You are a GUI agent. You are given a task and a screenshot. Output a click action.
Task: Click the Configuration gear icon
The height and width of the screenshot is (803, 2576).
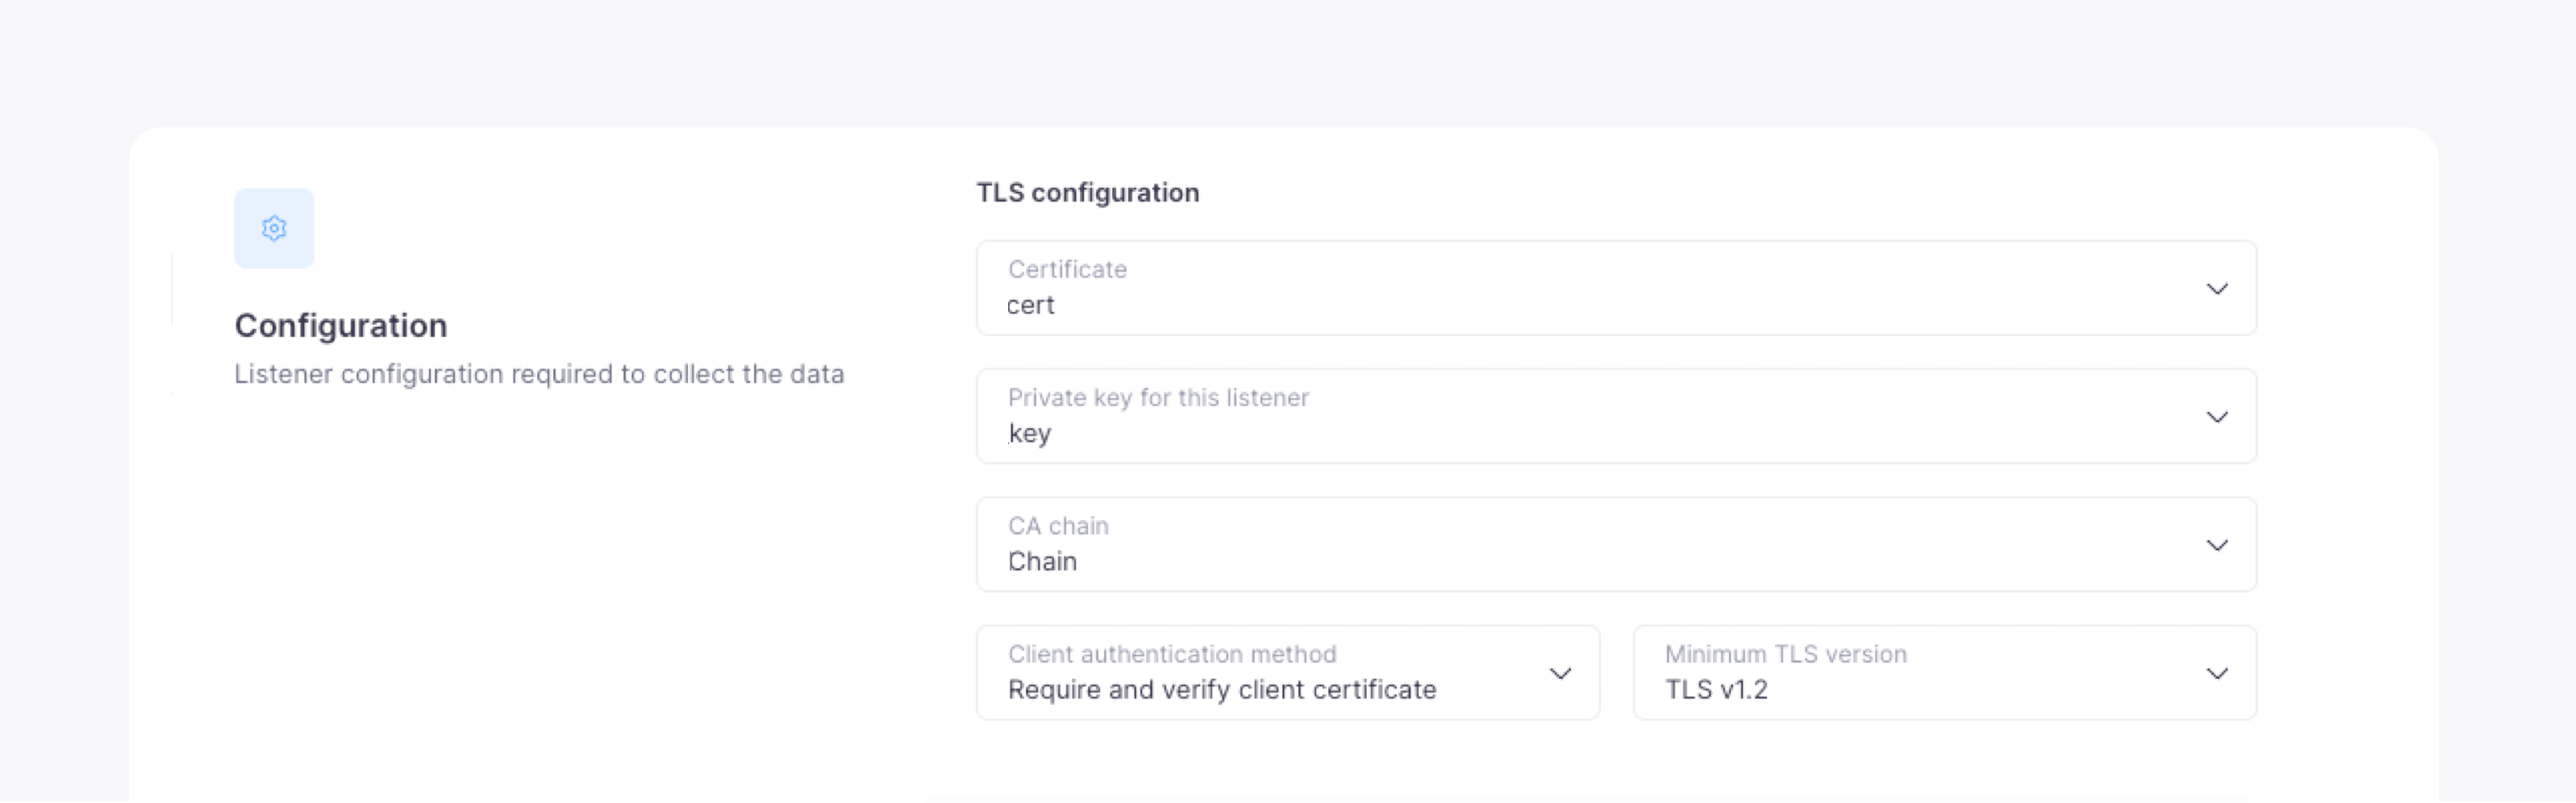click(x=274, y=229)
